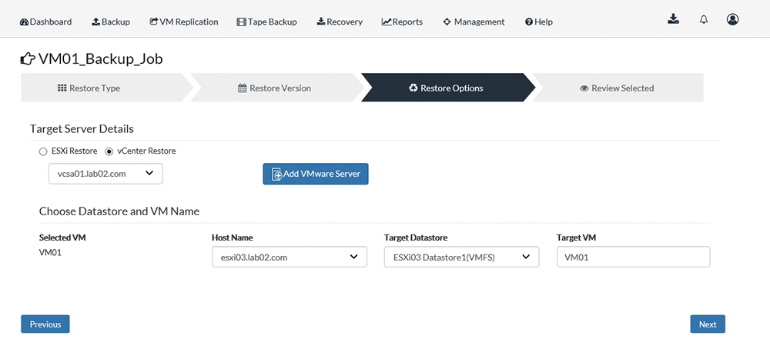Open the Backup menu

tap(110, 22)
